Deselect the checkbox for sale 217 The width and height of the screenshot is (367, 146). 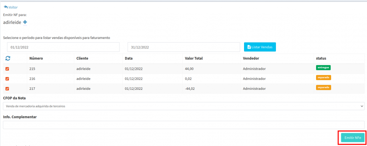pyautogui.click(x=8, y=89)
